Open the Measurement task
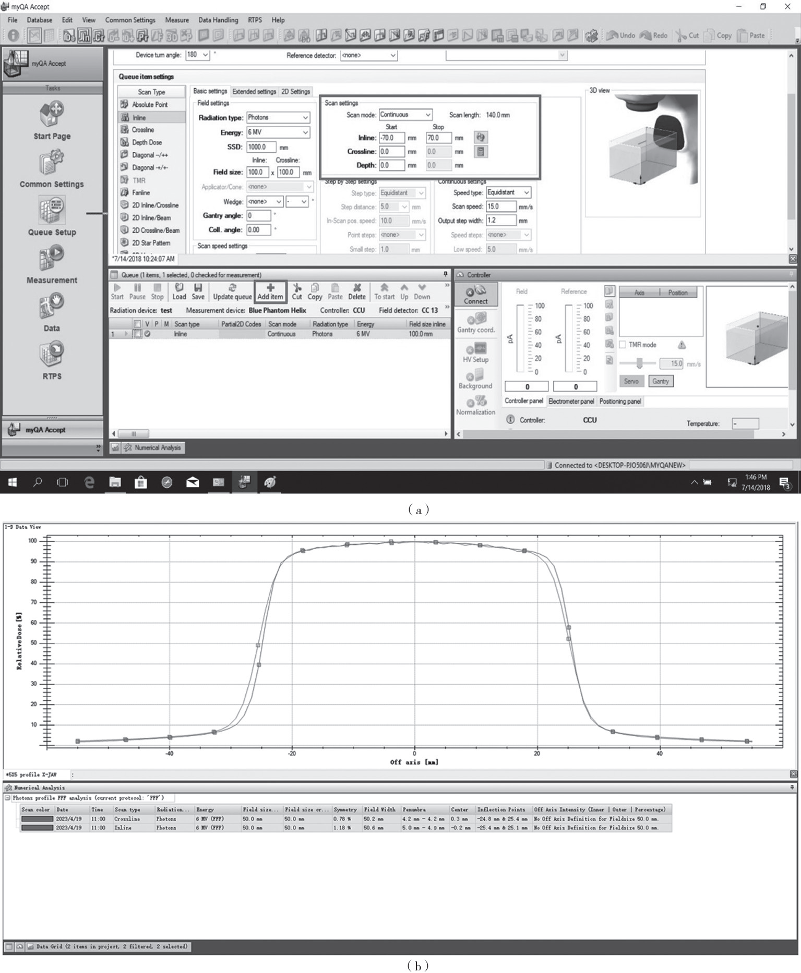Image resolution: width=801 pixels, height=973 pixels. (x=52, y=264)
